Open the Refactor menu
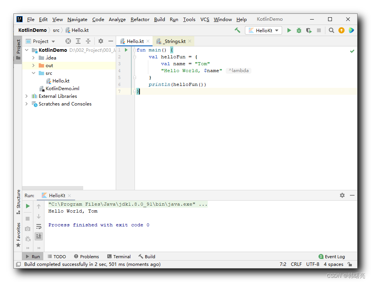This screenshot has width=371, height=282. coord(140,20)
